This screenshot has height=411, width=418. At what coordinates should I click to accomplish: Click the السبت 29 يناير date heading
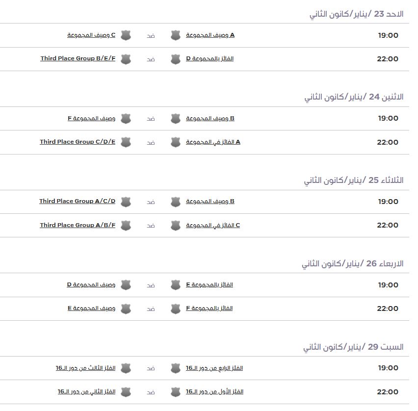point(353,347)
